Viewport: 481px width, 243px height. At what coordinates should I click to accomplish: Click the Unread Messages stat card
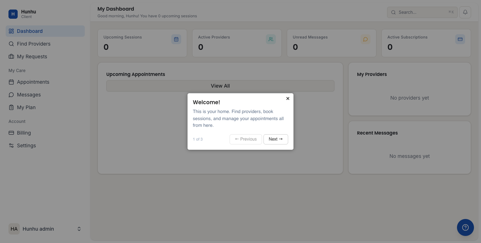pos(332,43)
